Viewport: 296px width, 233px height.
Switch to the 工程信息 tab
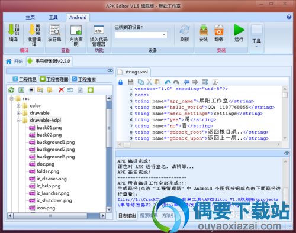(25, 79)
